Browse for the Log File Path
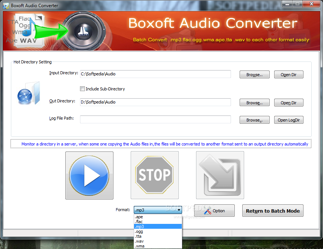323x249 pixels. tap(254, 120)
